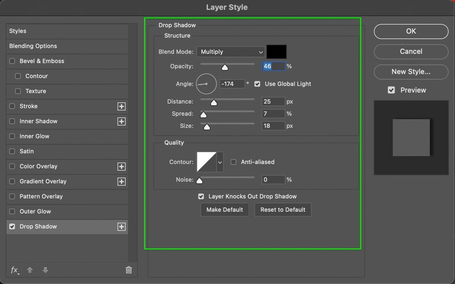This screenshot has width=455, height=284.
Task: Enable the Stroke checkbox
Action: coord(12,106)
